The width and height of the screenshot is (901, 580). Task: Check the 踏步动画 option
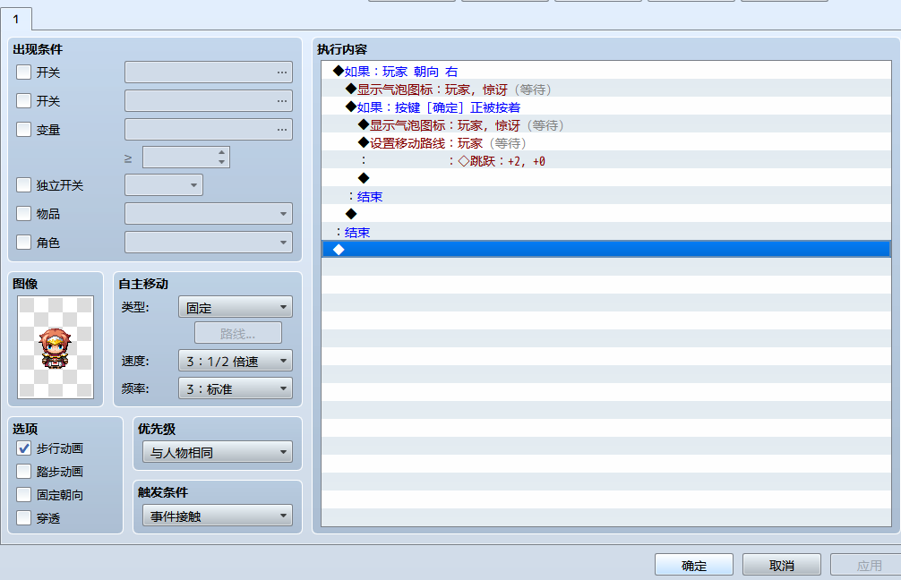(x=23, y=472)
